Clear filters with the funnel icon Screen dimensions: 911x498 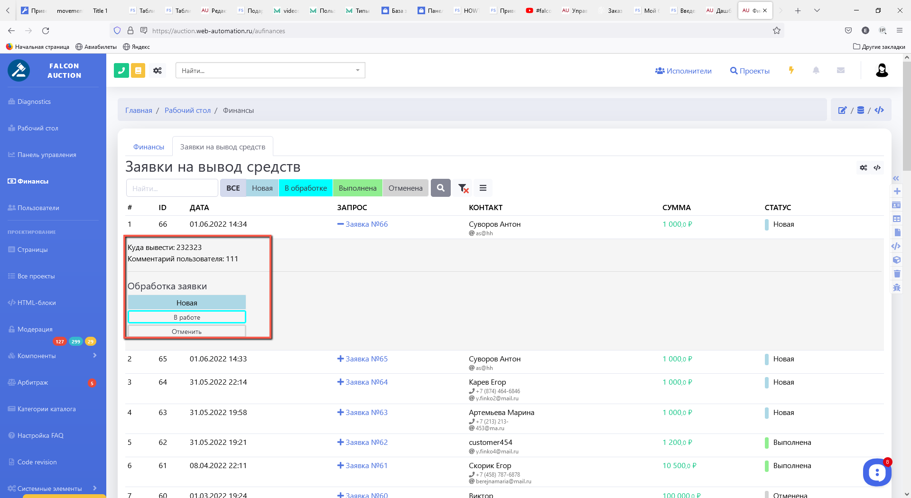coord(463,188)
